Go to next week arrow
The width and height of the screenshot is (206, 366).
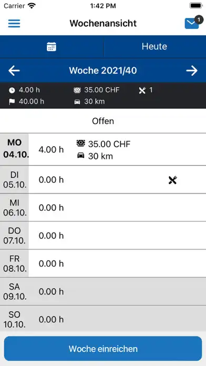click(192, 70)
